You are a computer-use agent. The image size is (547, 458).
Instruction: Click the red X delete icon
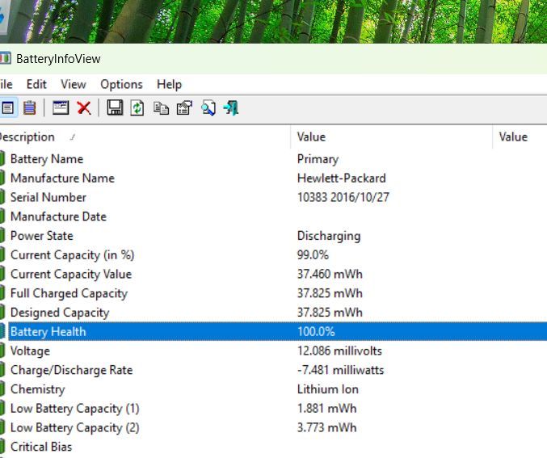83,107
